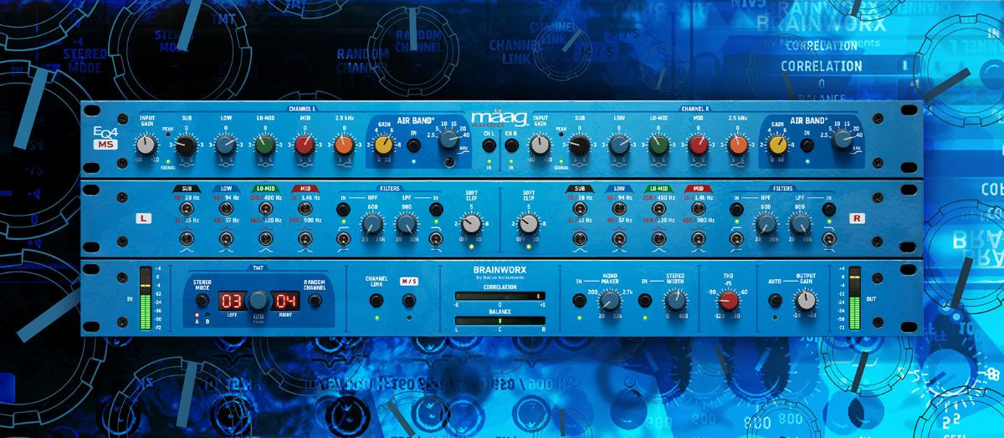The image size is (1004, 438).
Task: Flip the L LOW bell shape switch
Action: pyautogui.click(x=225, y=241)
